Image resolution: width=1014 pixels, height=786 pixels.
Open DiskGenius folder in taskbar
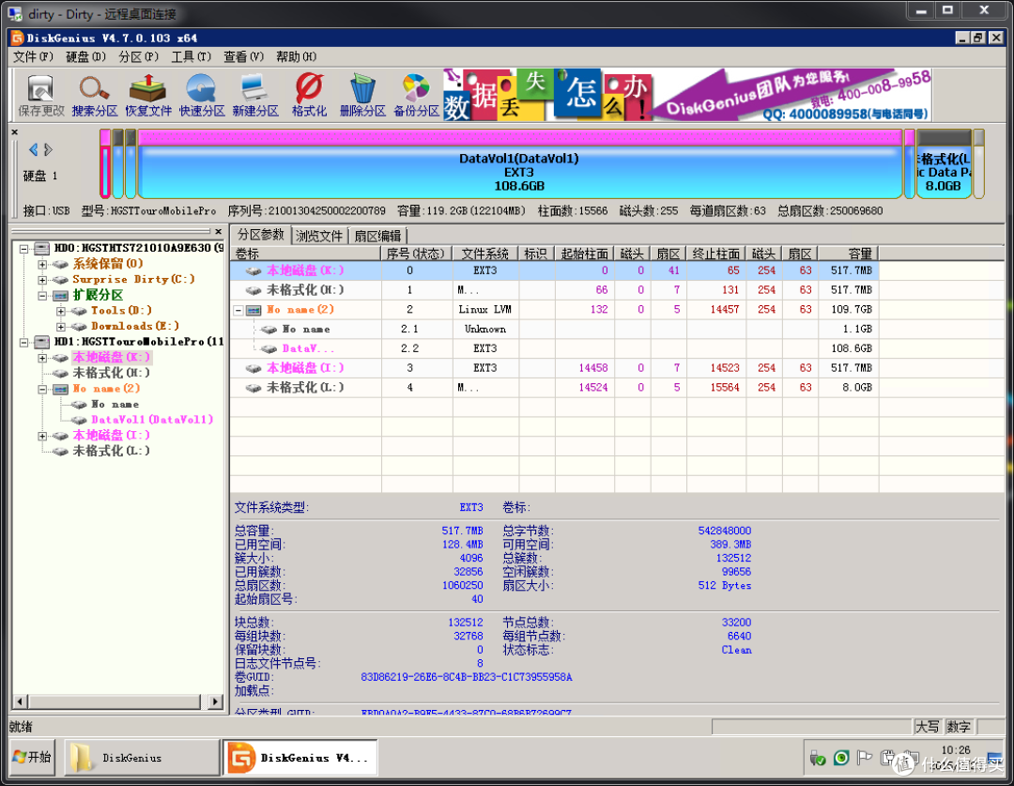point(142,757)
